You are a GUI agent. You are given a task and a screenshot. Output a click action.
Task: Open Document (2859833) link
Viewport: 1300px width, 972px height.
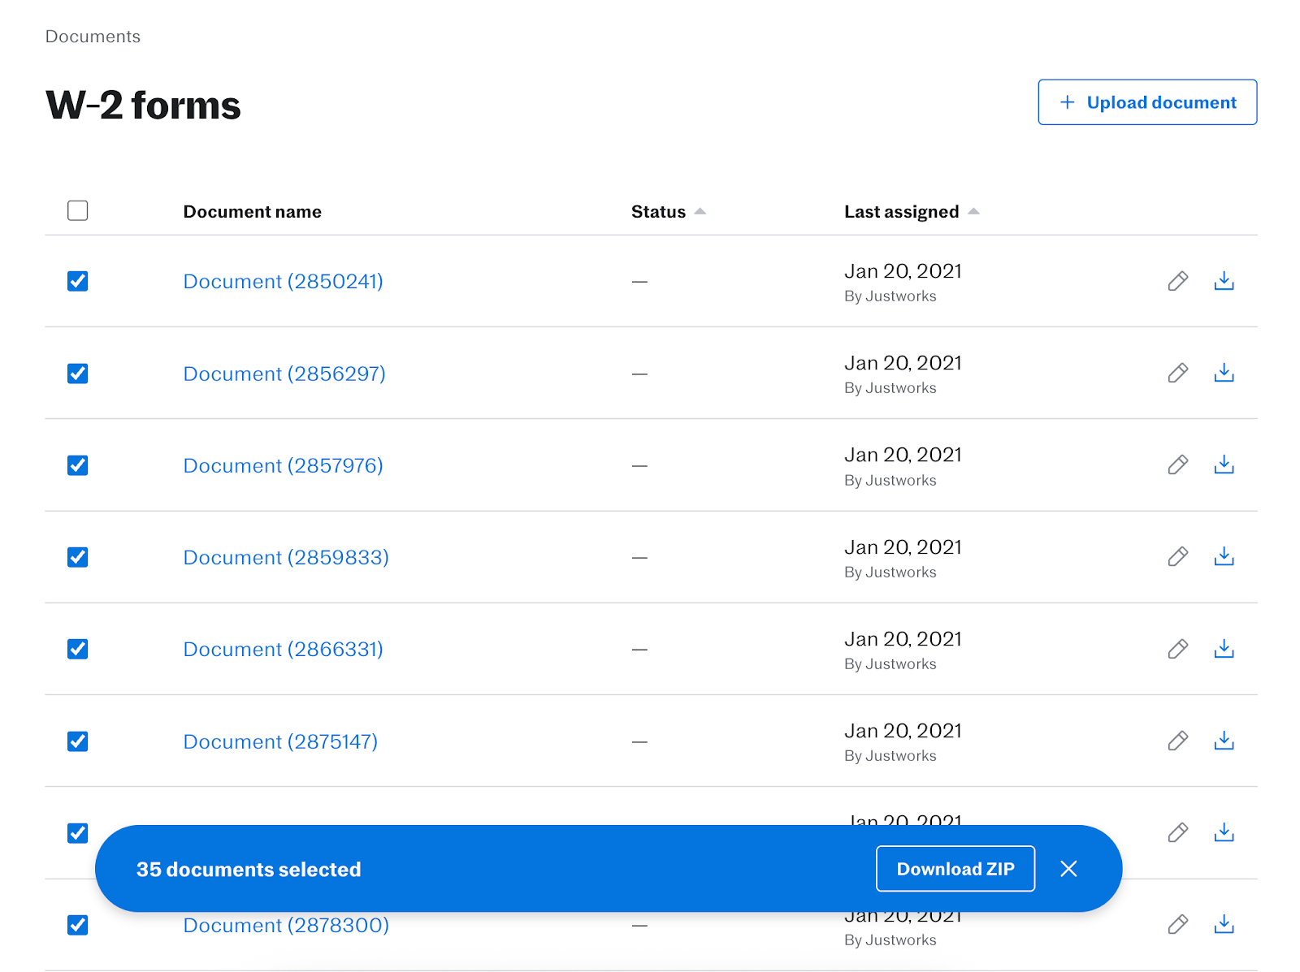click(285, 557)
